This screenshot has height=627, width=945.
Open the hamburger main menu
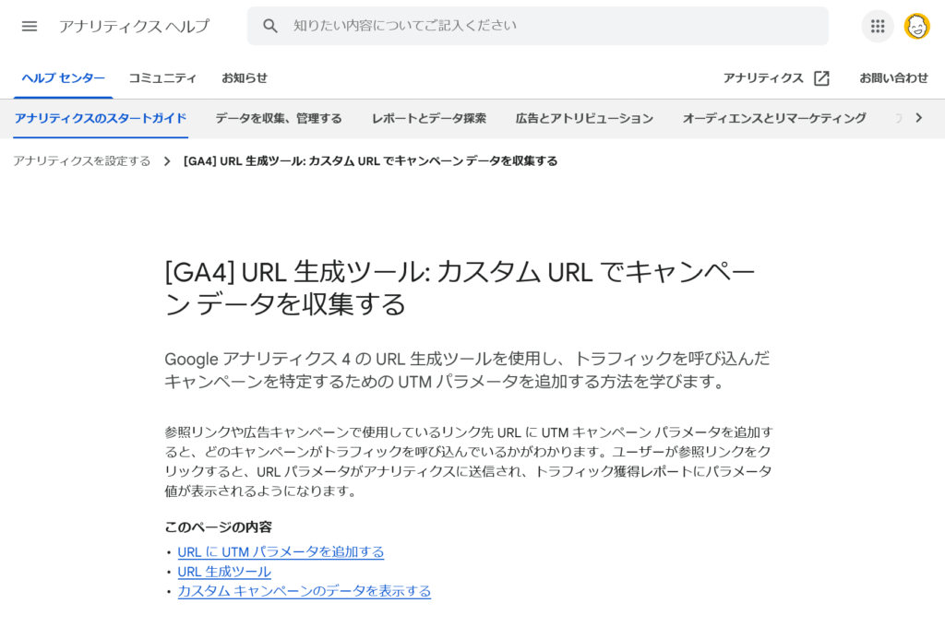[x=30, y=26]
